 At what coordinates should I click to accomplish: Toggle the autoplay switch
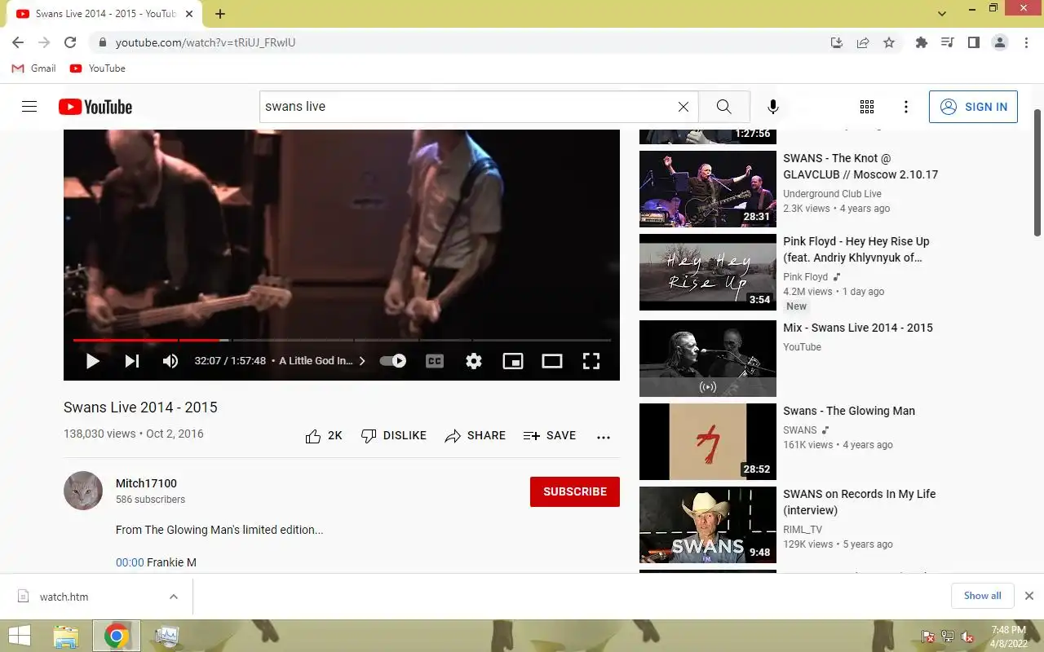[x=394, y=361]
